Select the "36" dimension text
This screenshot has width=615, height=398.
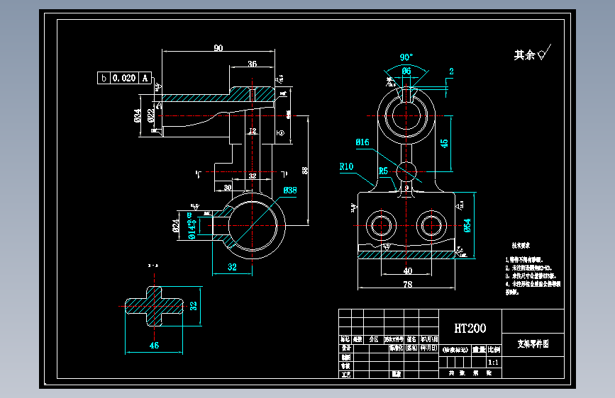(253, 64)
